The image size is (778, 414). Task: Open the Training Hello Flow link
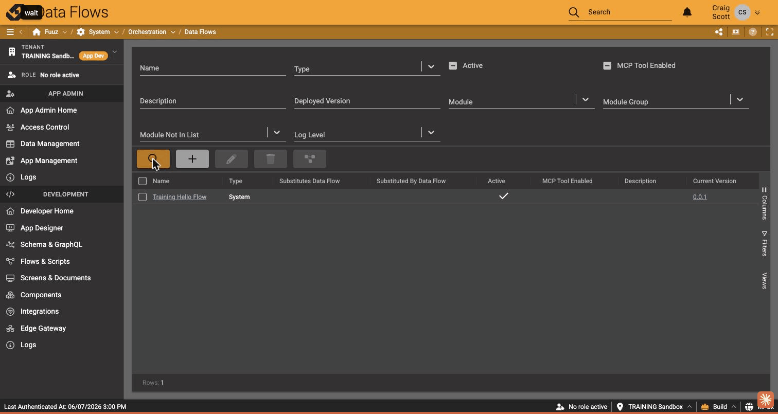180,197
